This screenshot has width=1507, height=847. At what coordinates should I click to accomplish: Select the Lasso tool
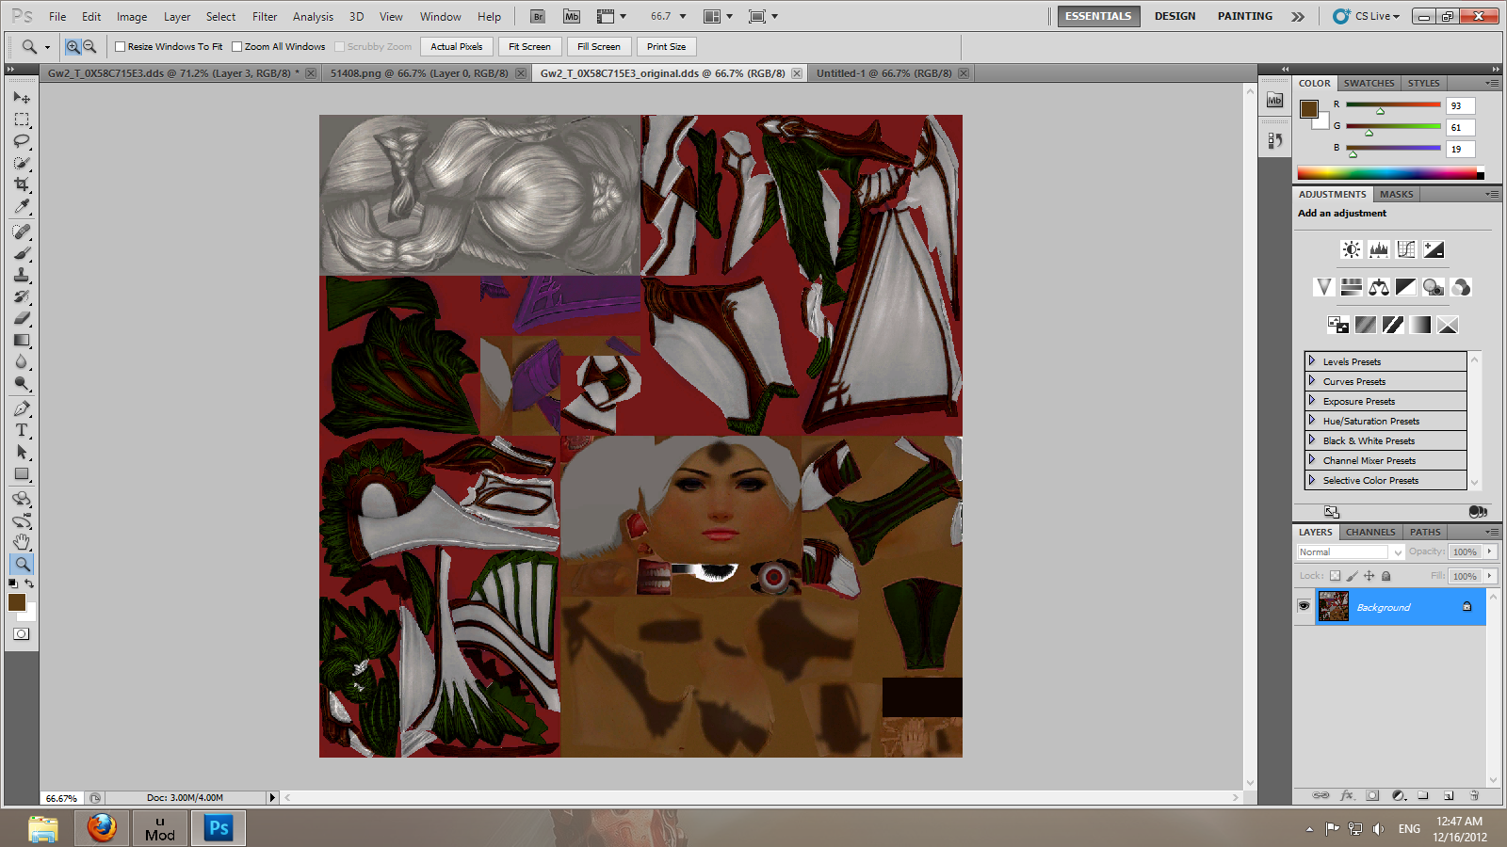[x=22, y=141]
